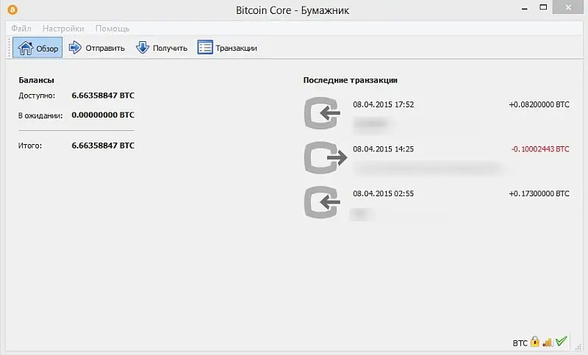Click the Балансы heading
Image resolution: width=588 pixels, height=355 pixels.
pos(36,80)
